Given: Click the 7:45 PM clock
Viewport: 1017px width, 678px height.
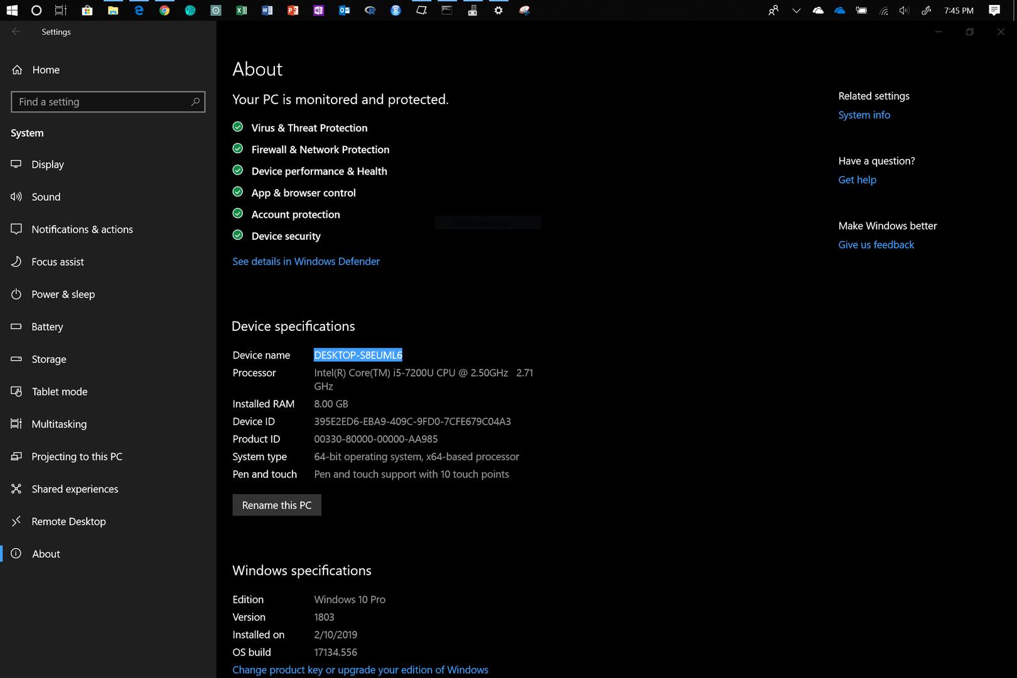Looking at the screenshot, I should click(x=959, y=11).
